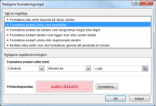Screen dimensions: 156x106
Task: Close the Redigera formateringsregel dialog
Action: [147, 3]
